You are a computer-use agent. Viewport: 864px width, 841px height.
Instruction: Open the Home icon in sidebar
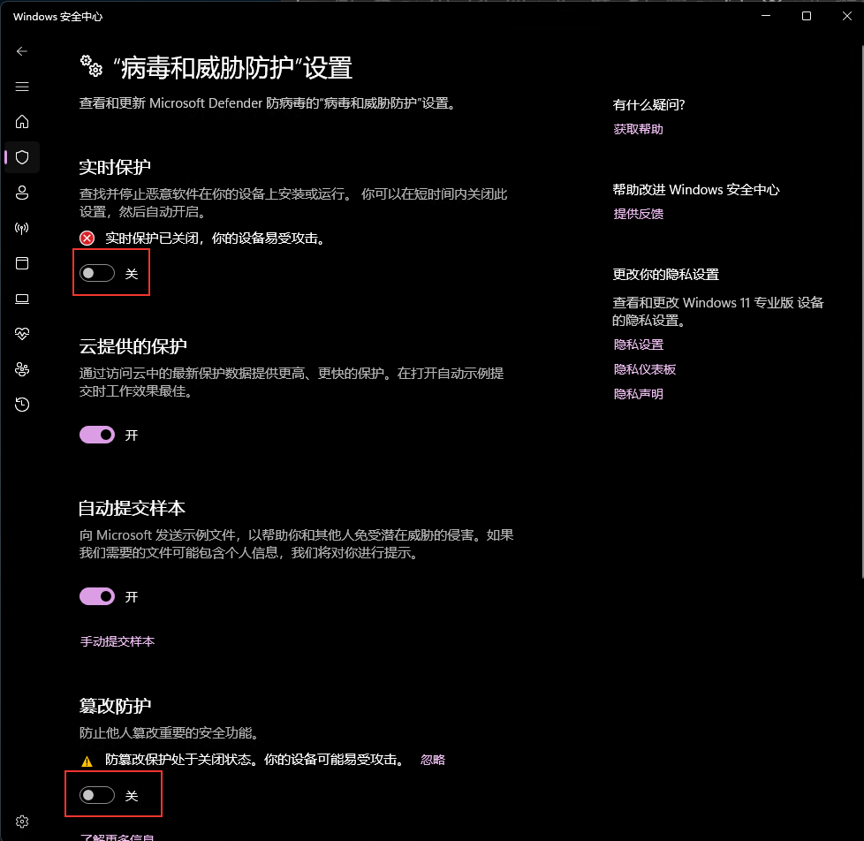(22, 122)
